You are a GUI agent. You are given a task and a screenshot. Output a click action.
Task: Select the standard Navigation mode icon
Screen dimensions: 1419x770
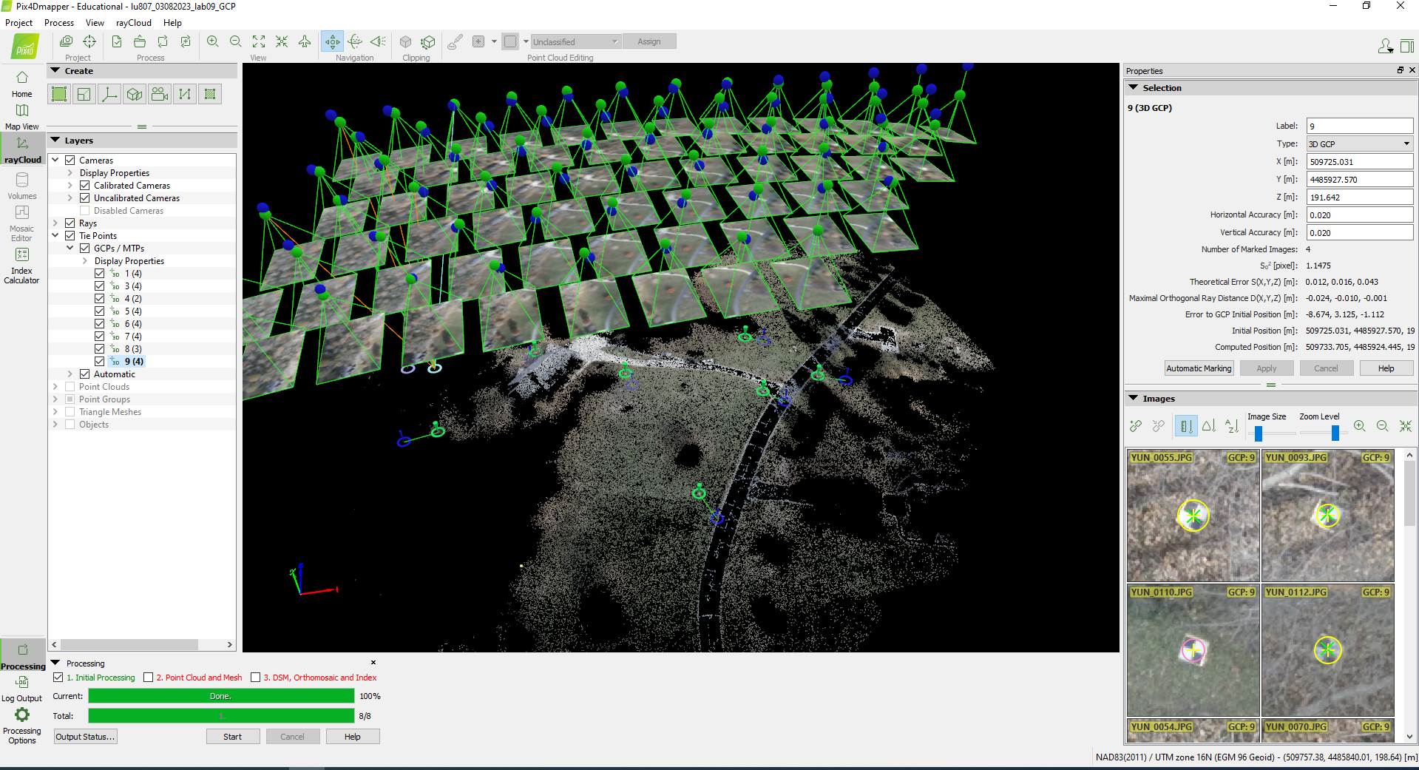point(333,41)
